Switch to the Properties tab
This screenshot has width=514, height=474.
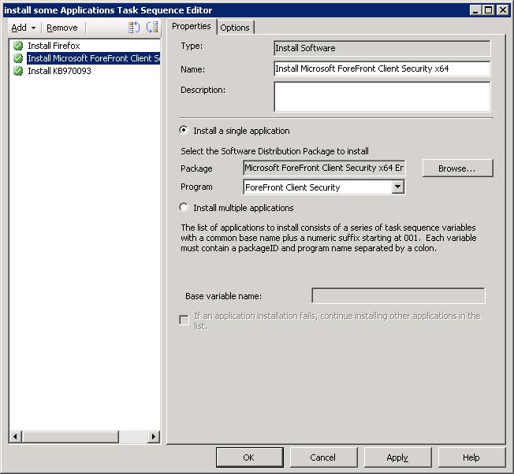192,26
